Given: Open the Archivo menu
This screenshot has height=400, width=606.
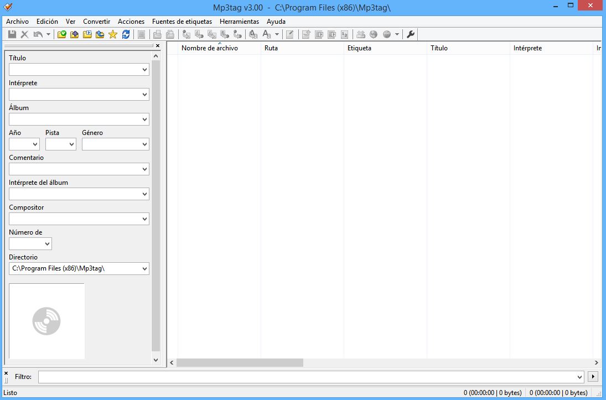Looking at the screenshot, I should tap(17, 22).
